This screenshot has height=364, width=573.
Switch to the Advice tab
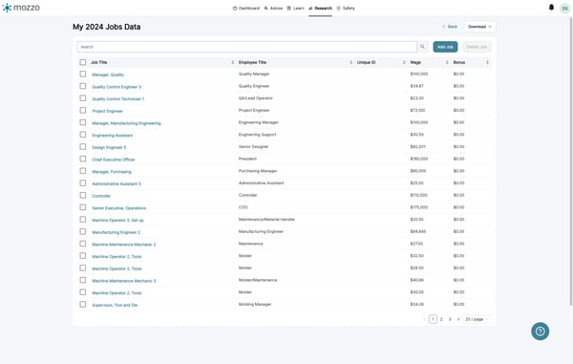tap(273, 8)
